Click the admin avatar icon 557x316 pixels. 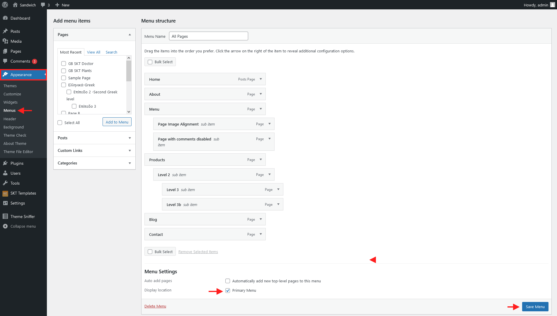pyautogui.click(x=552, y=5)
